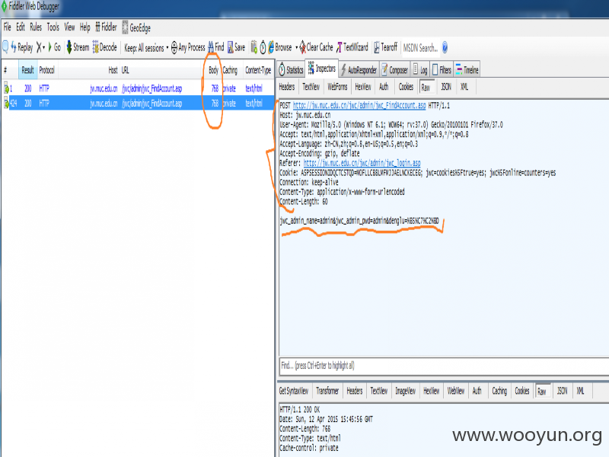Sort sessions by Result column header
This screenshot has width=609, height=457.
tap(27, 70)
